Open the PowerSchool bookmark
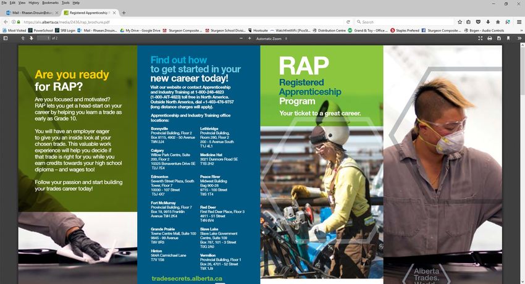The height and width of the screenshot is (284, 525). [x=41, y=30]
